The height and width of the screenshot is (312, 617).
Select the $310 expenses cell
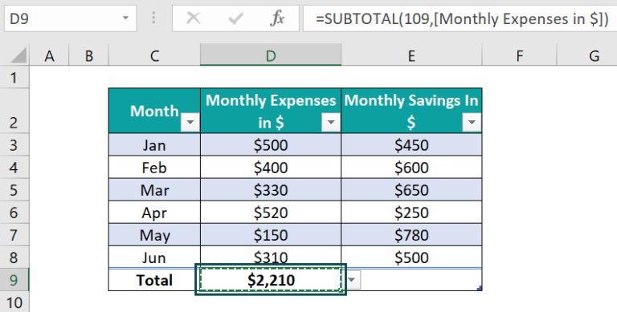271,256
